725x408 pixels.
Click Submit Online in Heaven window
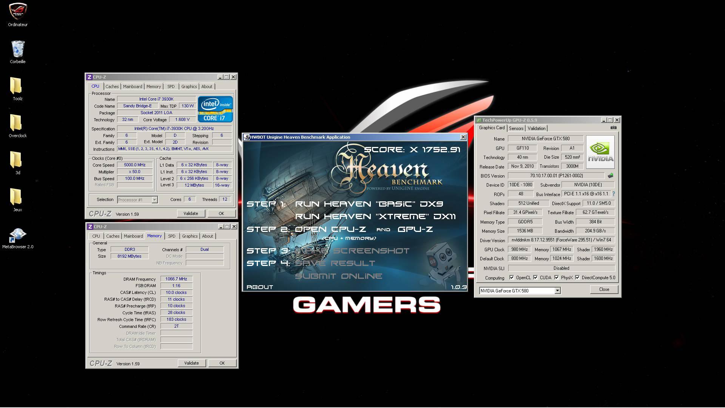pos(338,276)
